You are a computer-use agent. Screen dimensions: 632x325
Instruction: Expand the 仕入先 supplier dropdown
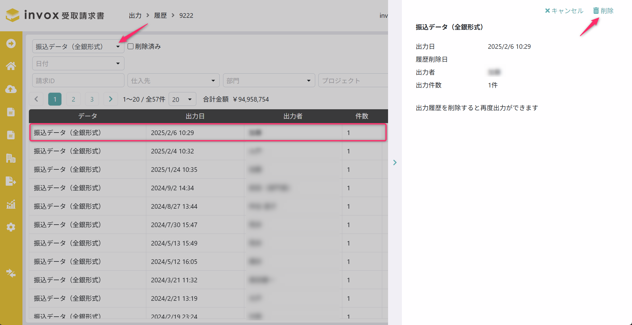coord(174,81)
